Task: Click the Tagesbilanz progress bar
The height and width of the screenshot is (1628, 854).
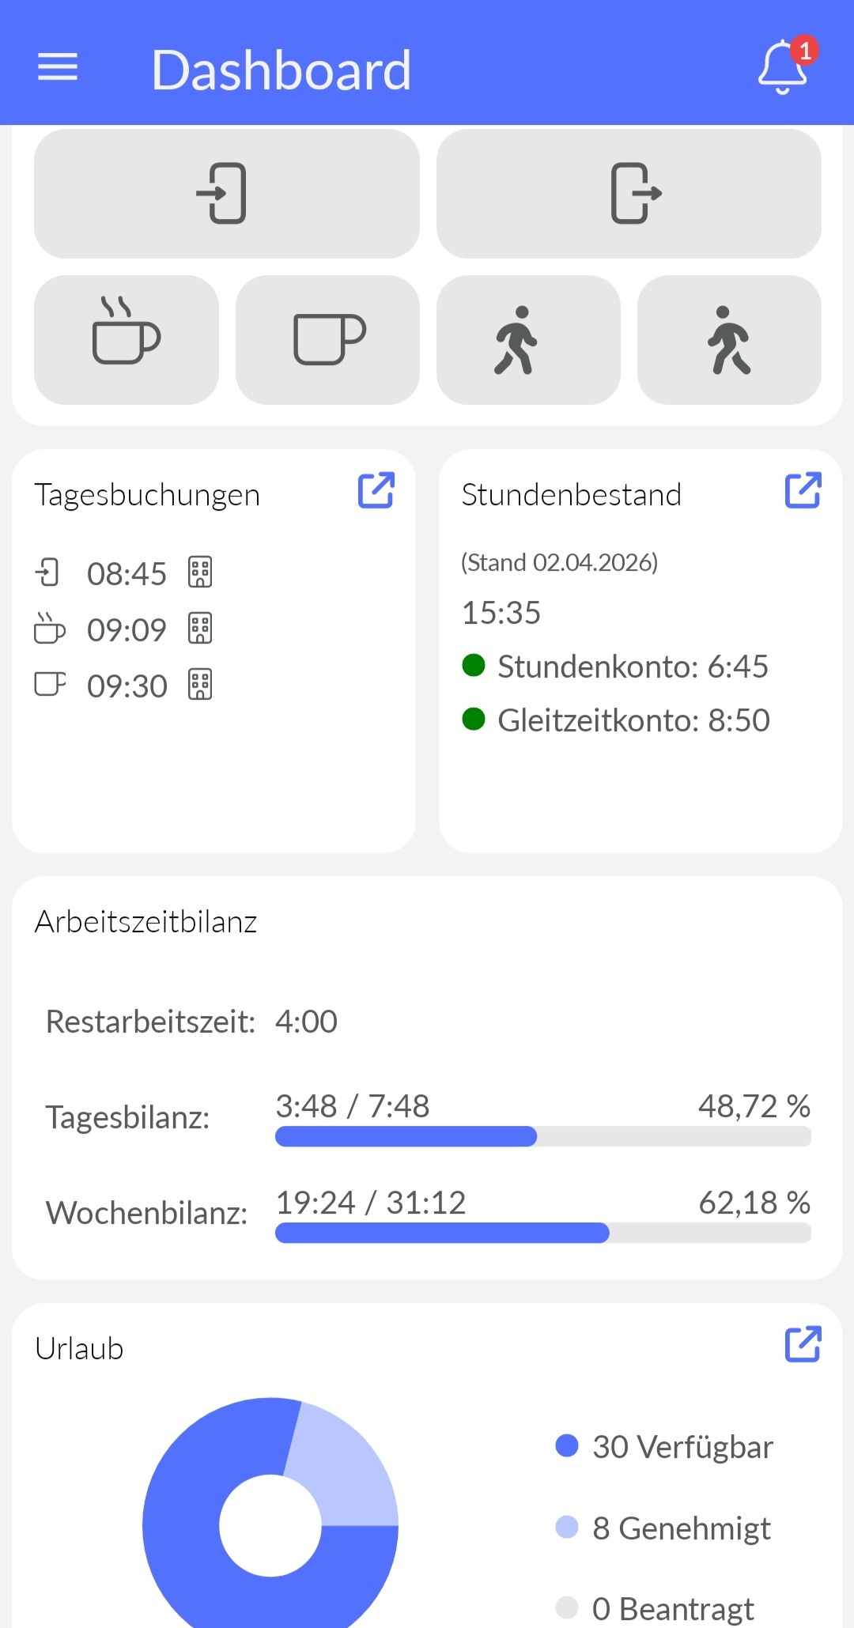Action: tap(542, 1136)
